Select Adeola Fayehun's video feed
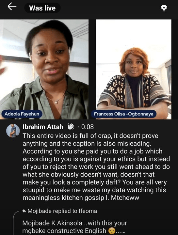This screenshot has height=235, width=178. point(44,69)
